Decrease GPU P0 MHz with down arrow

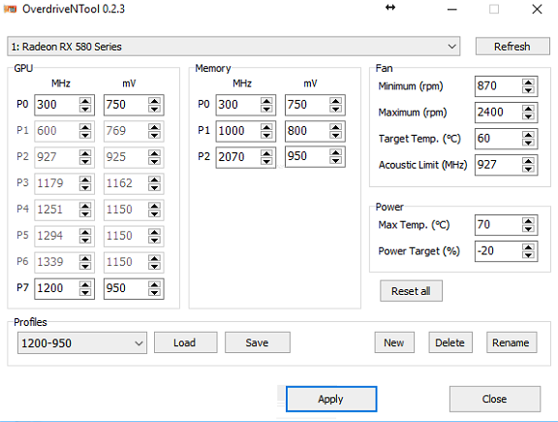pyautogui.click(x=85, y=109)
